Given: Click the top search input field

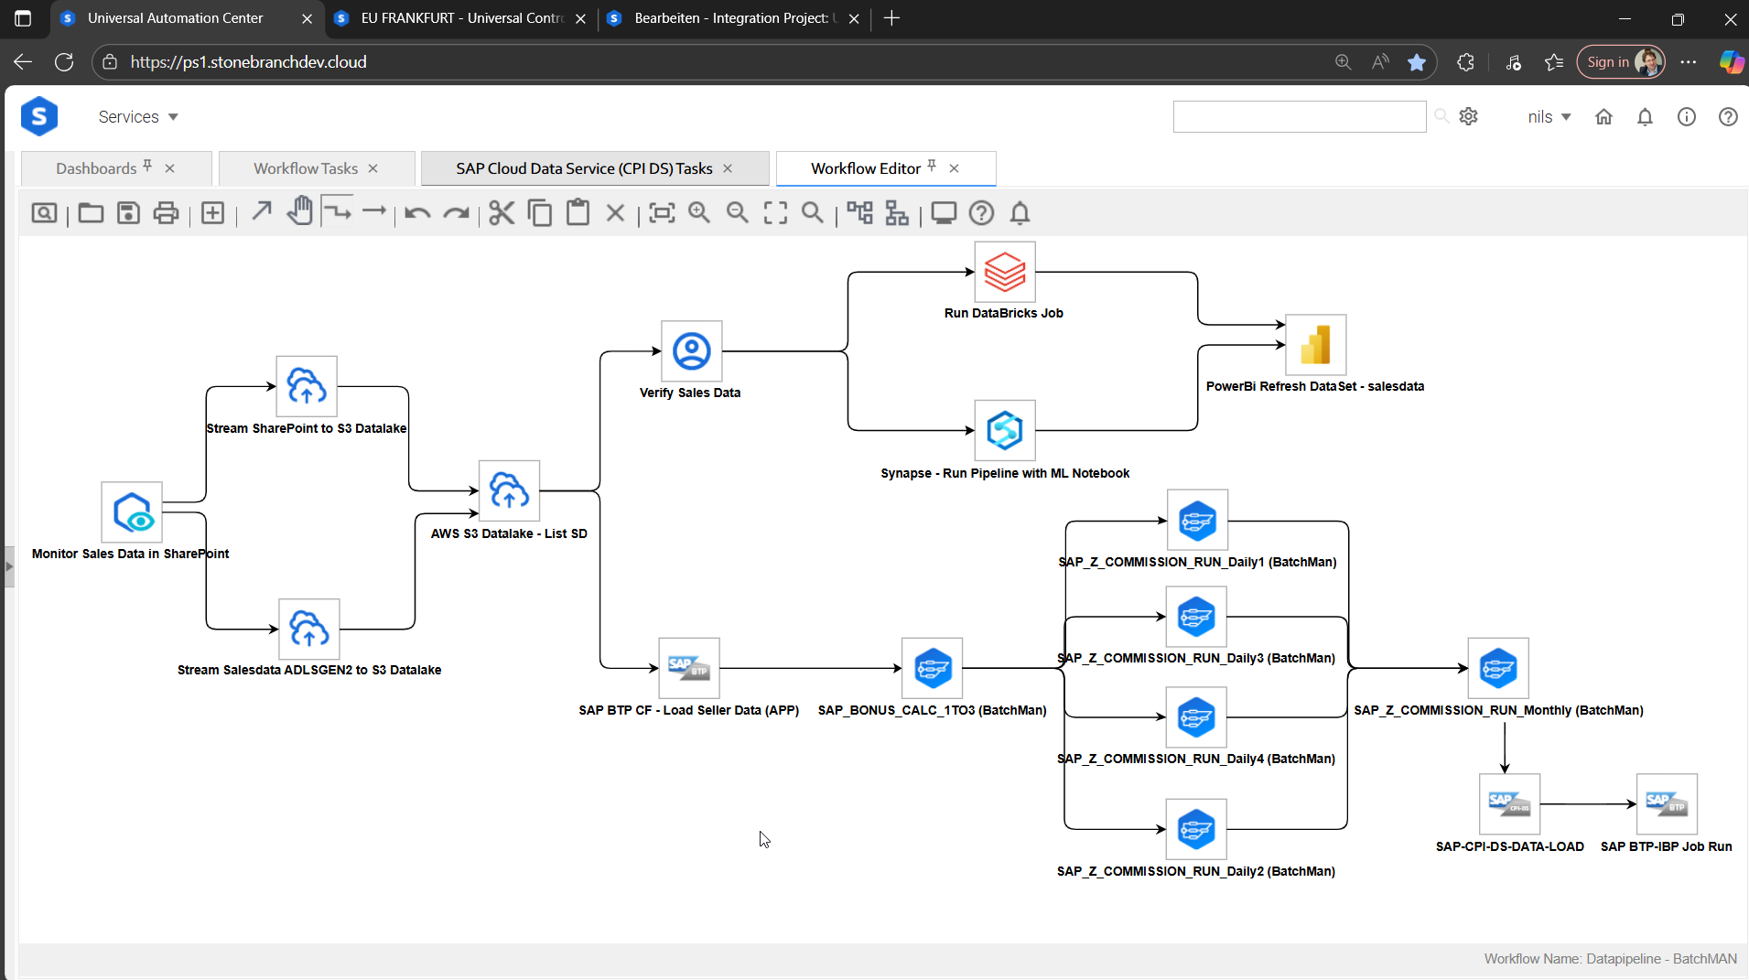Looking at the screenshot, I should pos(1300,116).
